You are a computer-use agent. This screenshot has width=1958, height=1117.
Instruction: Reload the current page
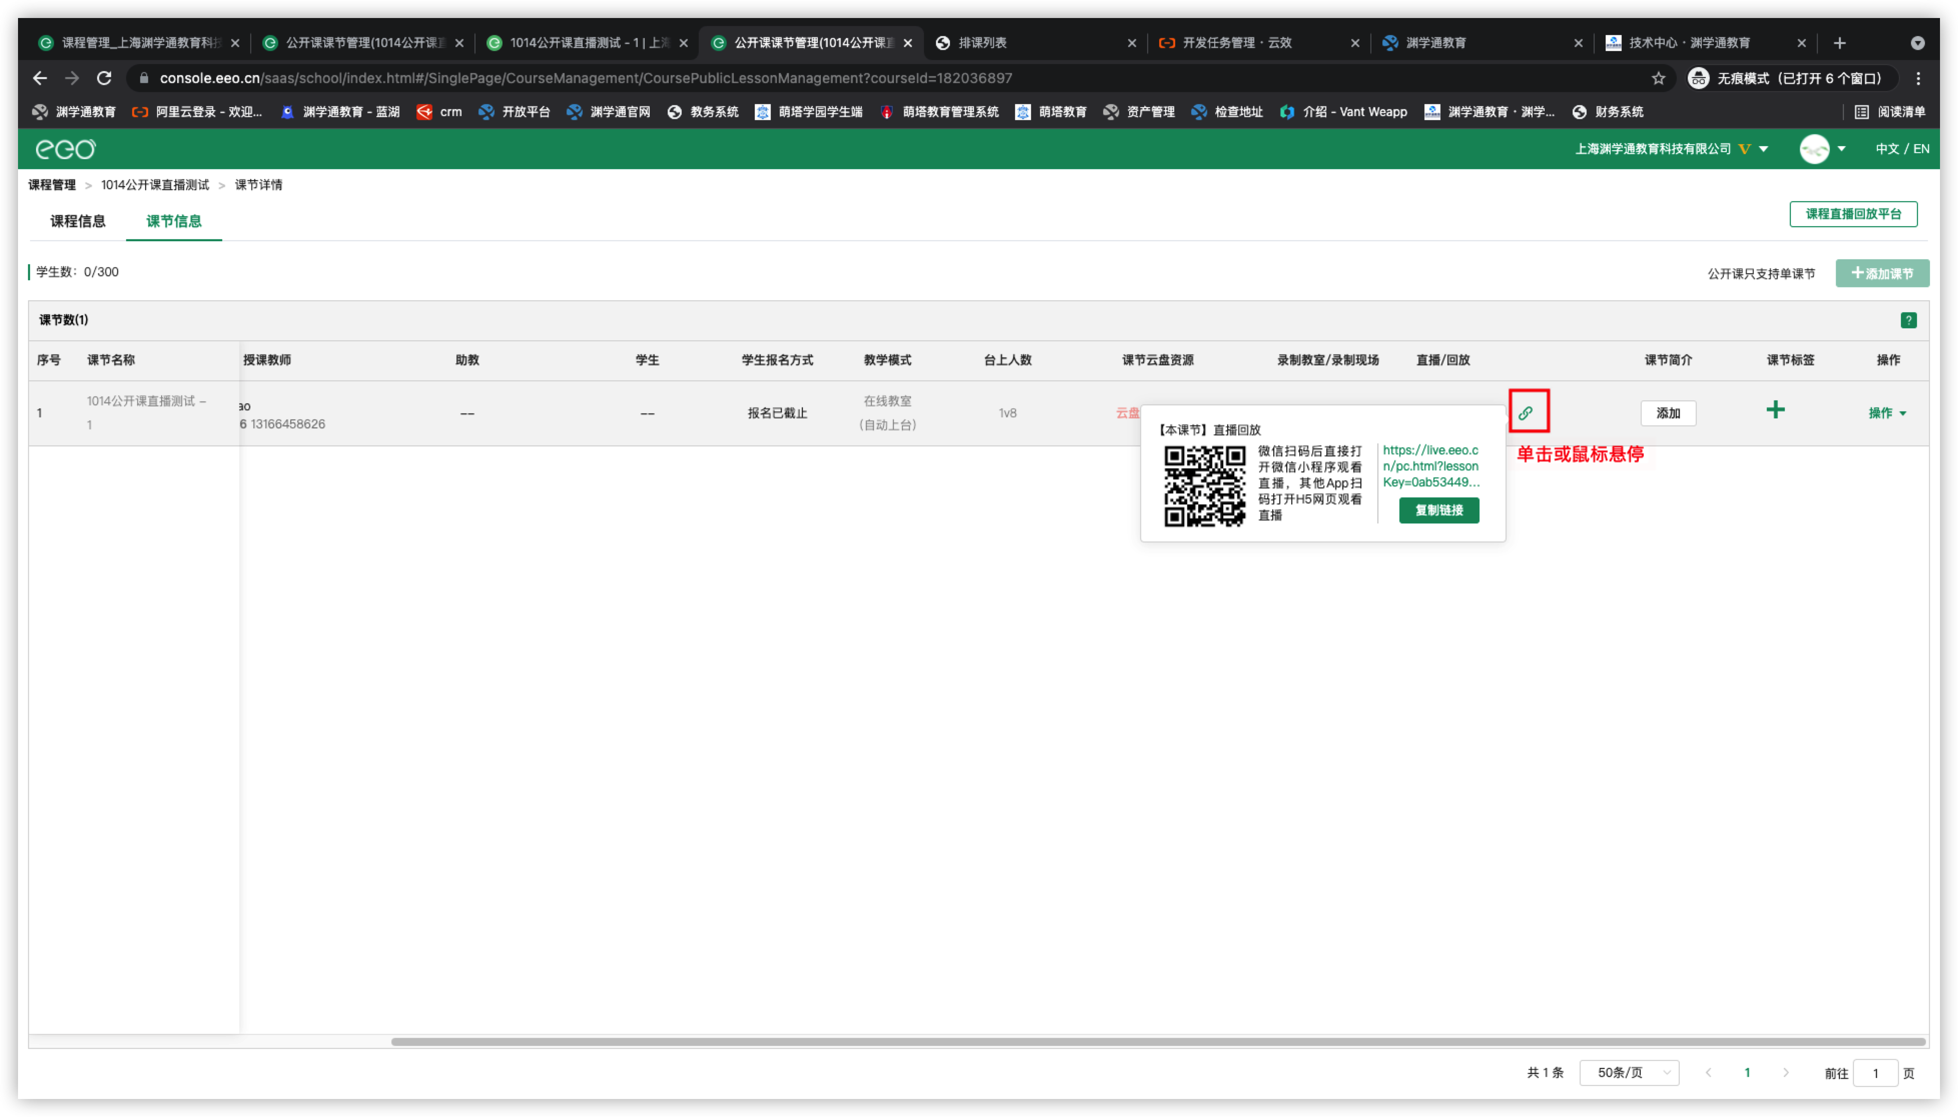104,78
